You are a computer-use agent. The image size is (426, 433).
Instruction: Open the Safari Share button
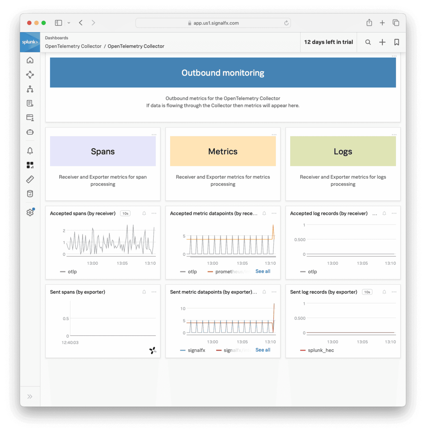point(369,22)
